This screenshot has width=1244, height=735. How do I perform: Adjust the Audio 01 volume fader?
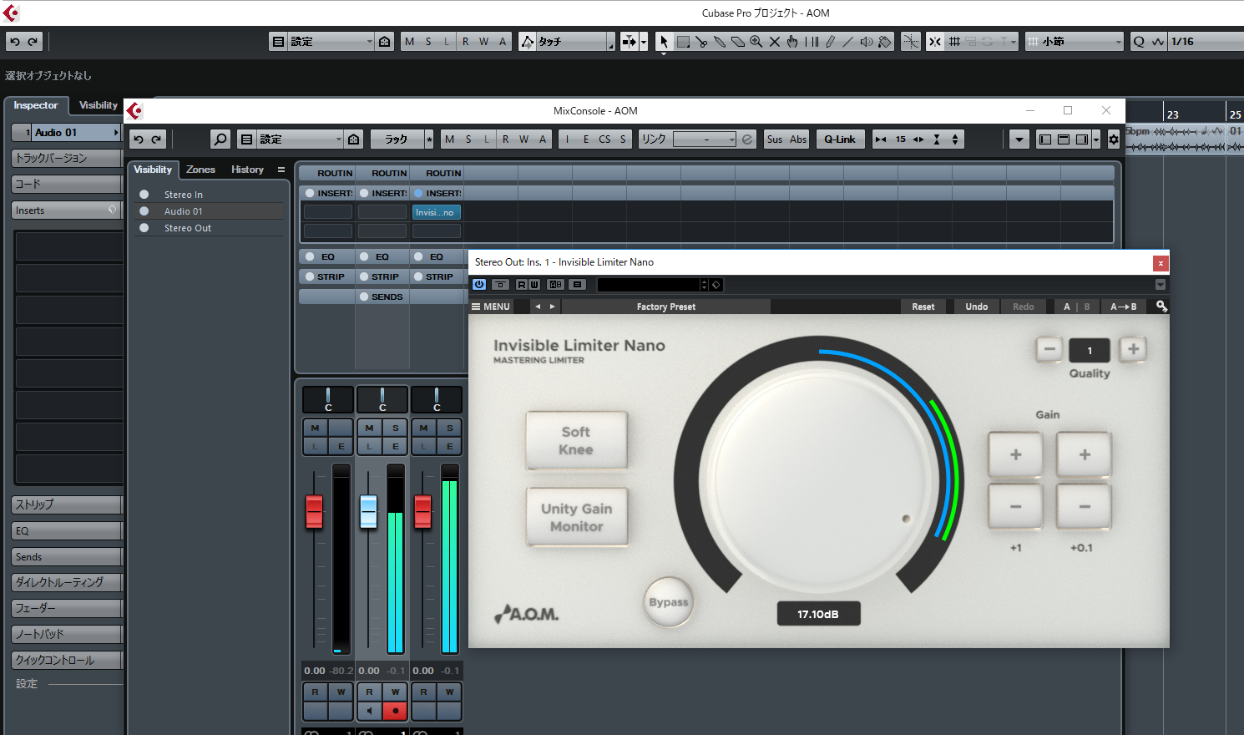coord(368,511)
